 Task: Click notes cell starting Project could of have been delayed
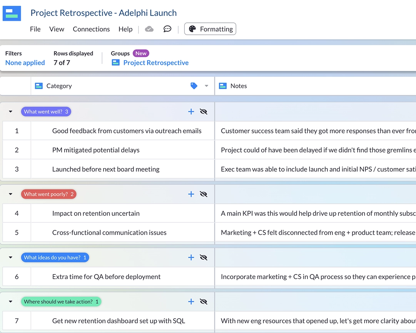316,150
